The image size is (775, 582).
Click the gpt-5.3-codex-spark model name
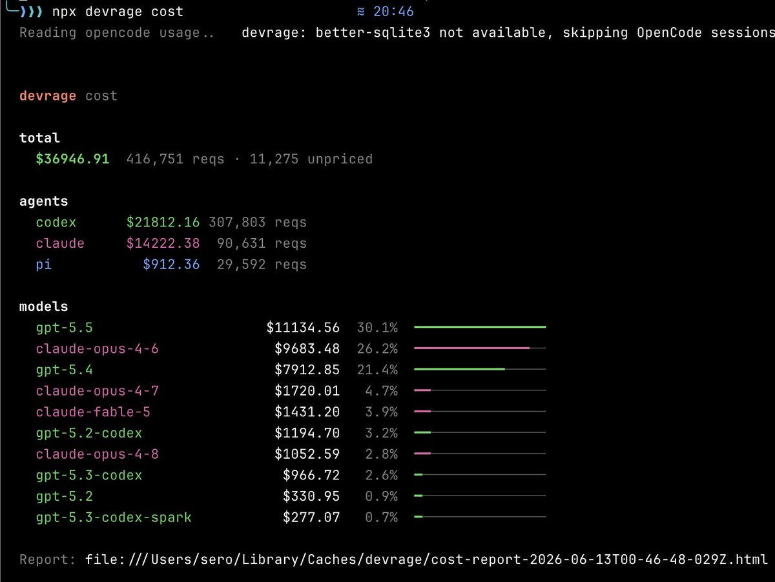click(114, 517)
